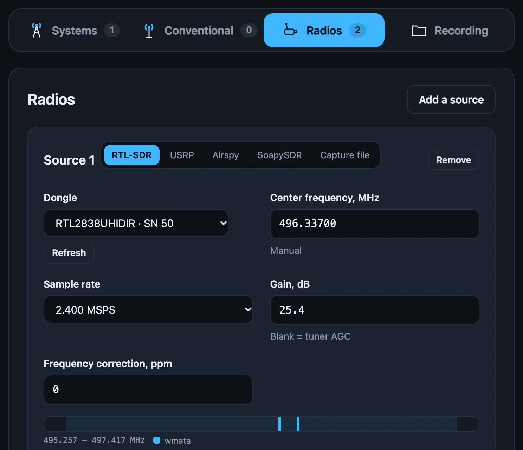Click left channel marker on spectrum bar
Viewport: 523px width, 450px height.
pos(280,424)
